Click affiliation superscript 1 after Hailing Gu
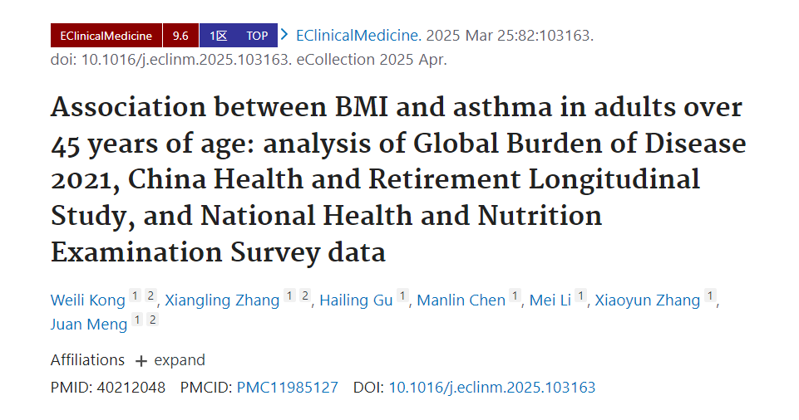Screen dimensions: 799x420 [402, 295]
